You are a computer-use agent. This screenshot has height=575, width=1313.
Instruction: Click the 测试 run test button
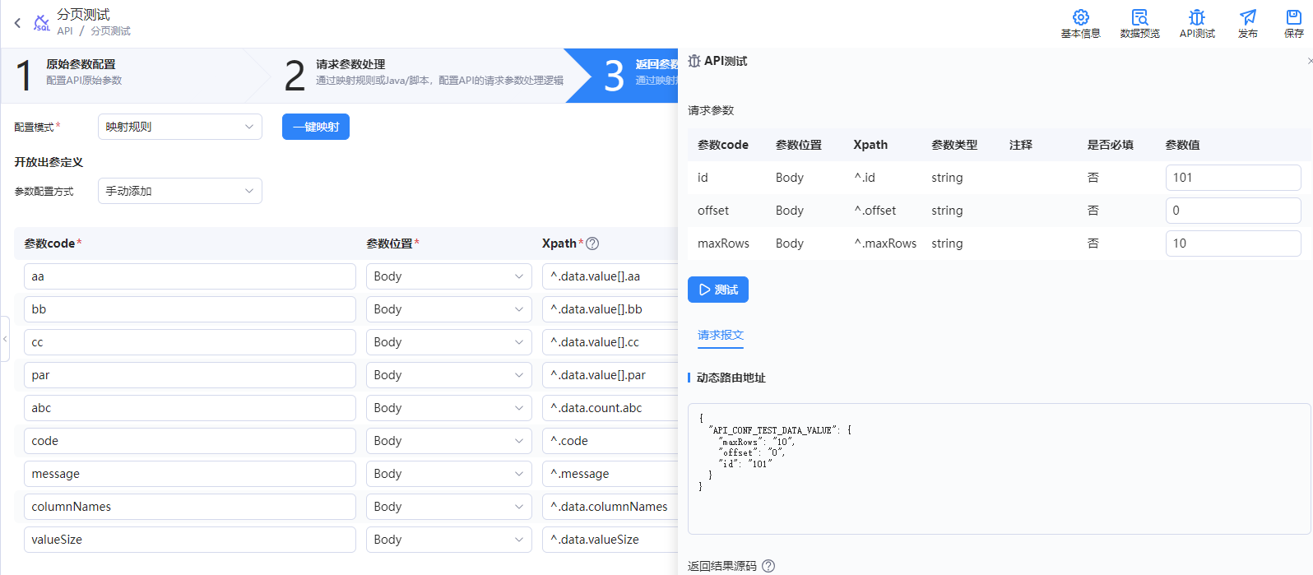click(717, 290)
